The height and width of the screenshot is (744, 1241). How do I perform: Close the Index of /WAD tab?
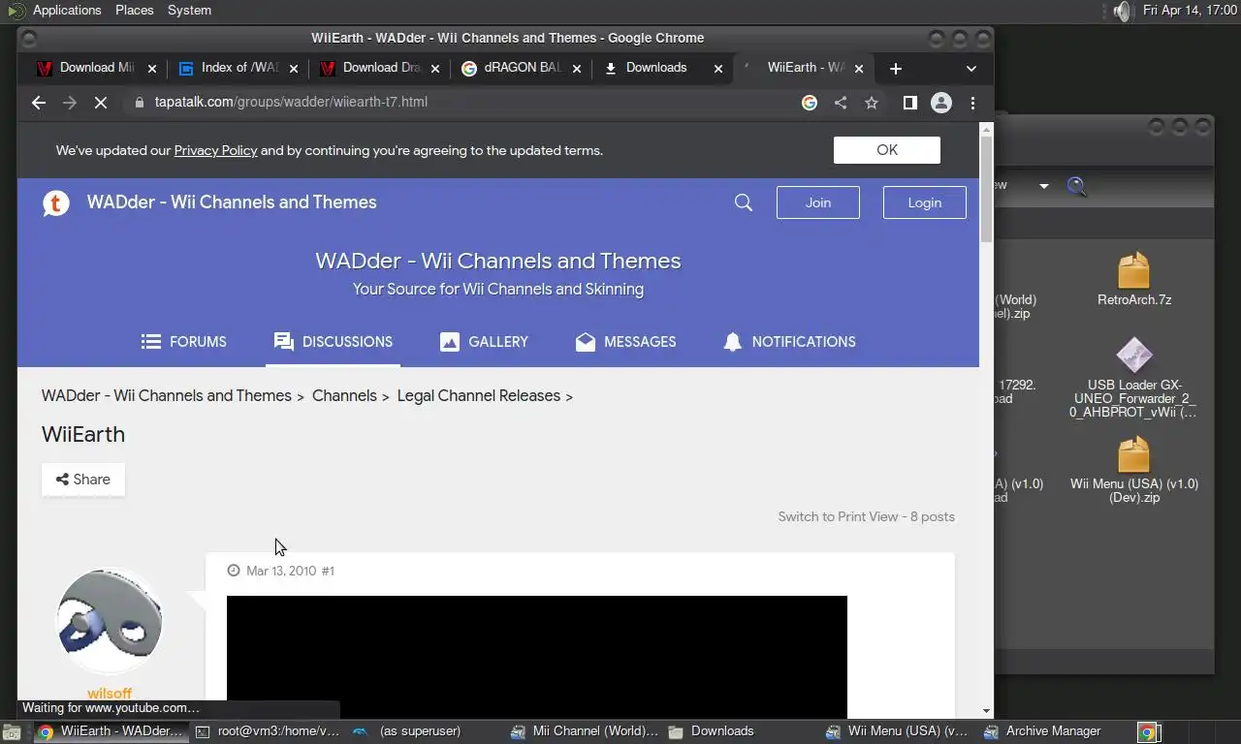(294, 69)
